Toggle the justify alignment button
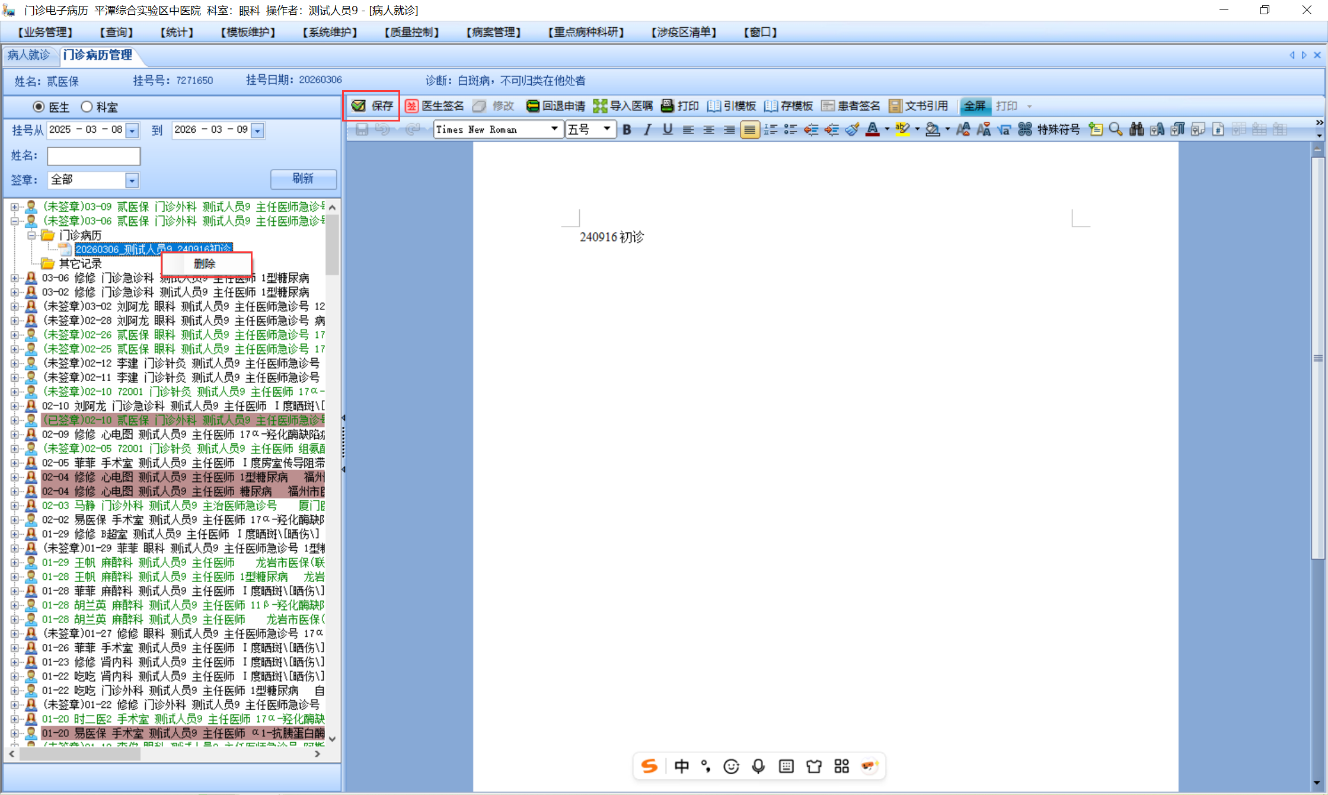The width and height of the screenshot is (1328, 795). coord(749,129)
